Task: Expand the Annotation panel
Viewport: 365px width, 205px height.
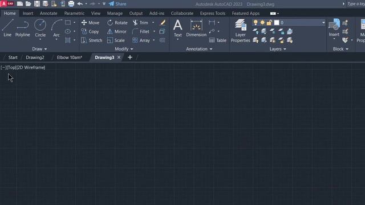Action: pyautogui.click(x=199, y=49)
